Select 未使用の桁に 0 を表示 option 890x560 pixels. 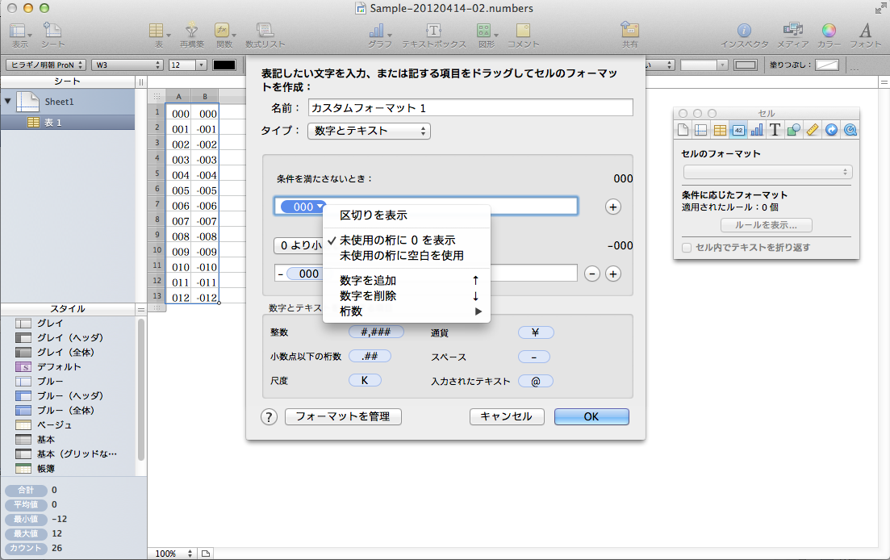coord(397,240)
